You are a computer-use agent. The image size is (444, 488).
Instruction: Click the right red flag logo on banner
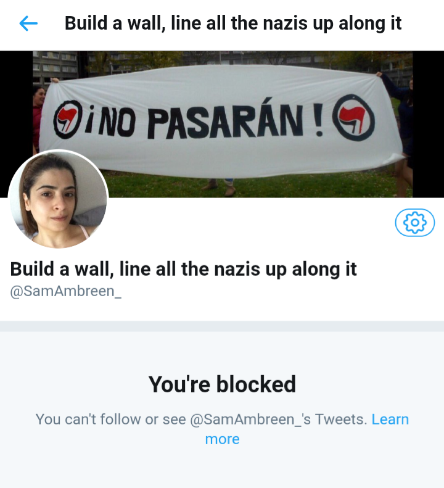click(353, 117)
